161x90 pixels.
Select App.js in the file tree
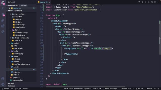tap(16, 69)
